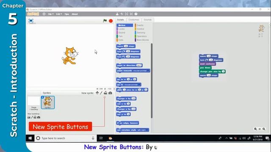Open the Windows Start menu

(x=30, y=138)
